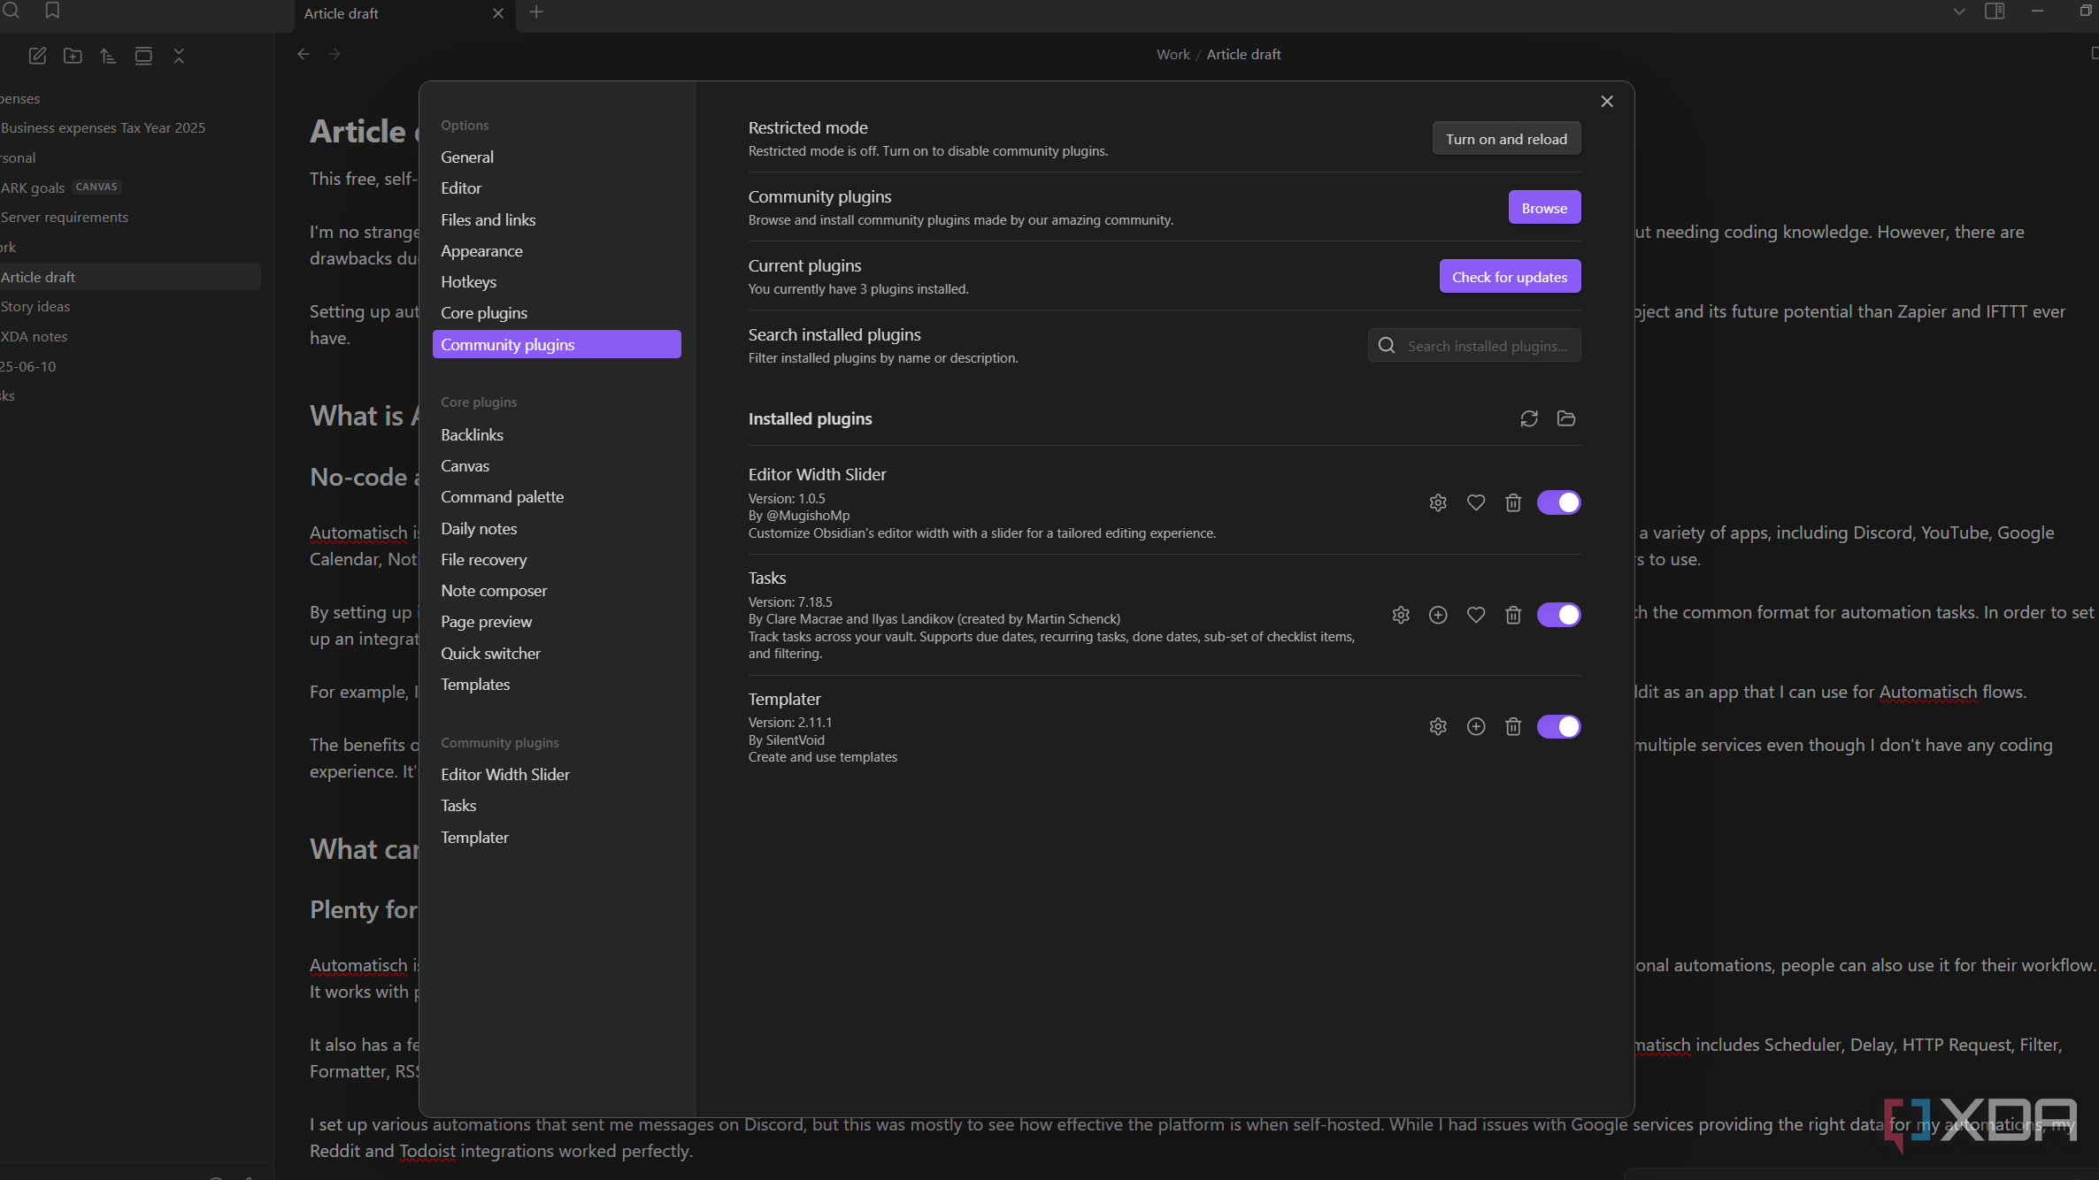The width and height of the screenshot is (2099, 1180).
Task: Change the file sort order
Action: point(108,56)
